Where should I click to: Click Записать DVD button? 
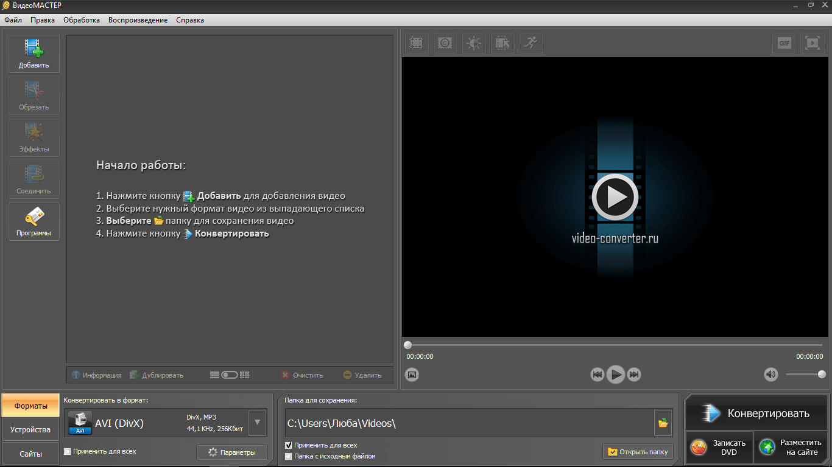coord(719,448)
